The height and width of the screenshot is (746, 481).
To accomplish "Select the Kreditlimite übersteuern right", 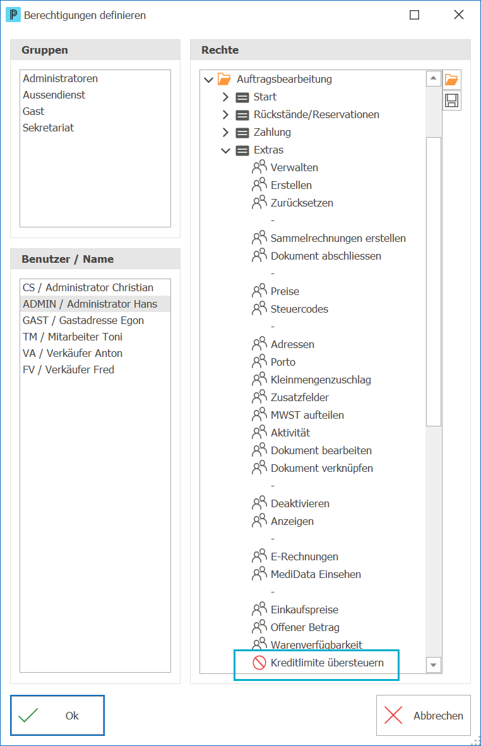I will [x=327, y=663].
